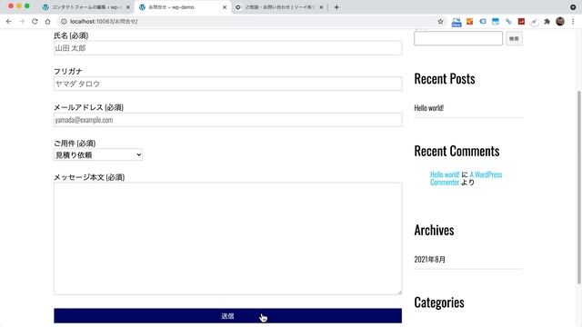This screenshot has width=582, height=327.
Task: Click the browser forward arrow
Action: tap(22, 22)
